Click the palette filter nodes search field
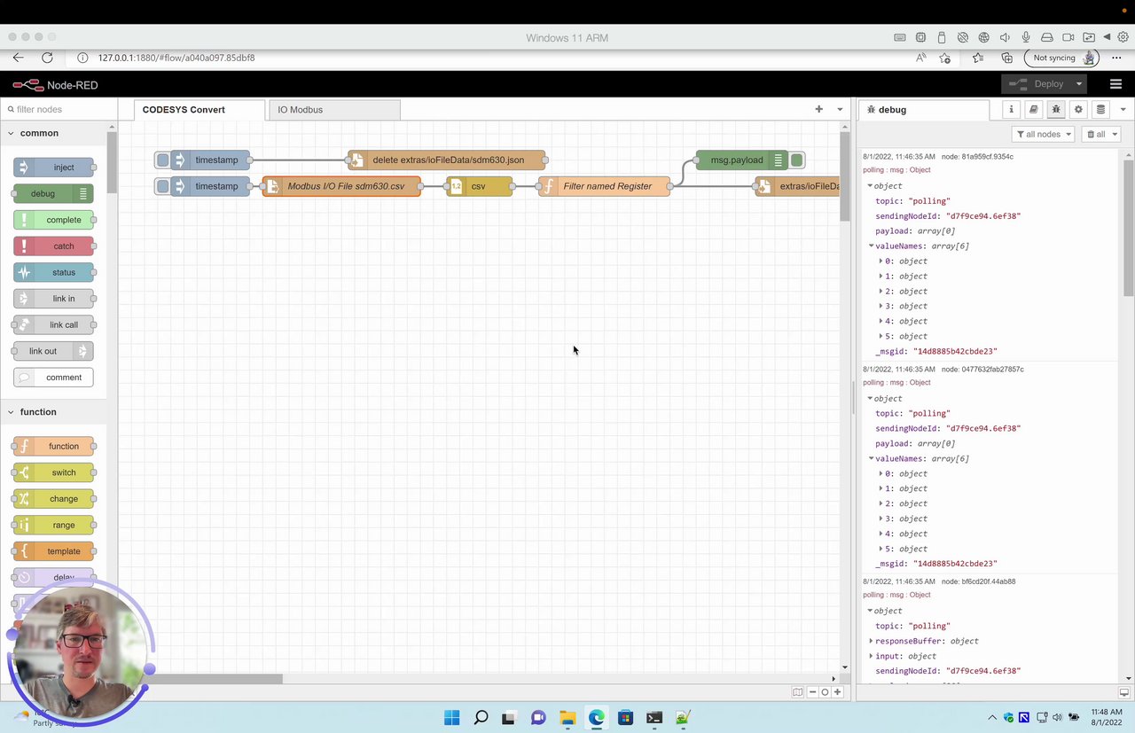 [60, 109]
